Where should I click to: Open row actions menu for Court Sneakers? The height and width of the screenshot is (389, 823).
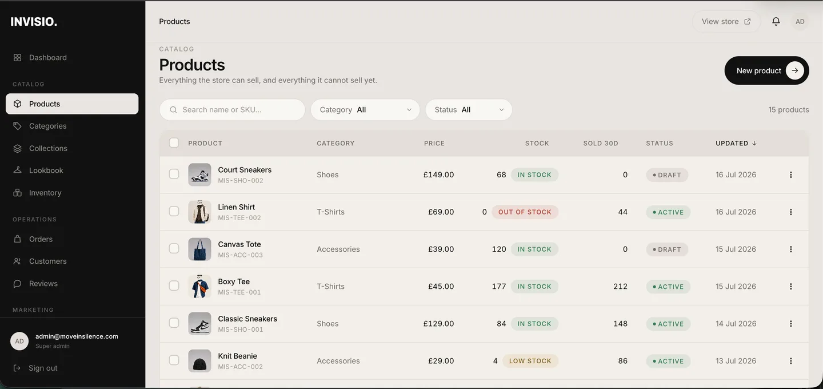[x=791, y=174]
